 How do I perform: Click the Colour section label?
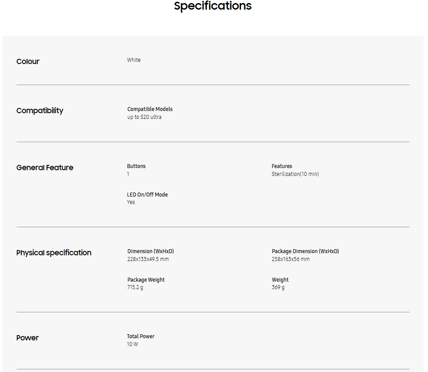click(28, 61)
